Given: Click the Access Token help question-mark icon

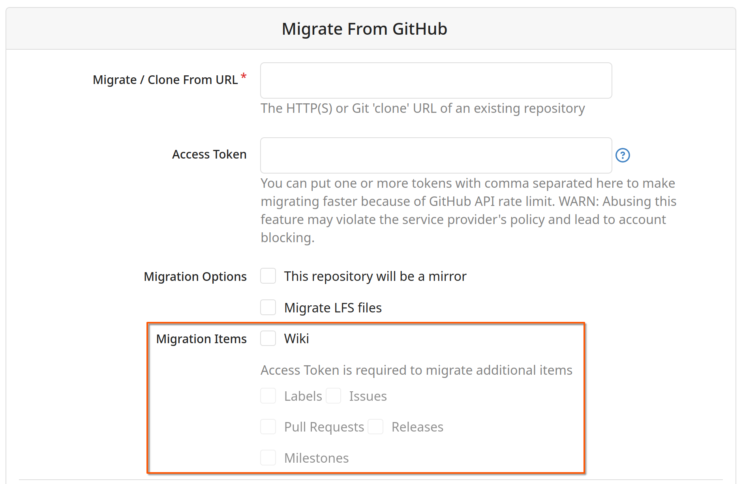Looking at the screenshot, I should pyautogui.click(x=623, y=155).
